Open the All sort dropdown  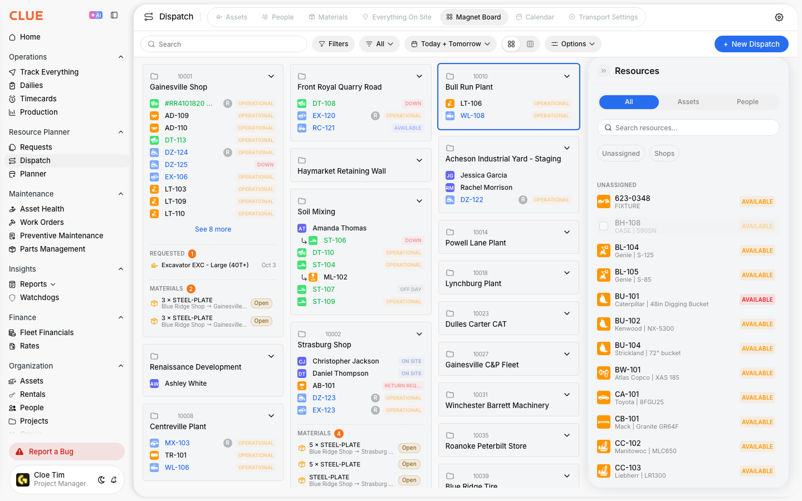(x=379, y=44)
